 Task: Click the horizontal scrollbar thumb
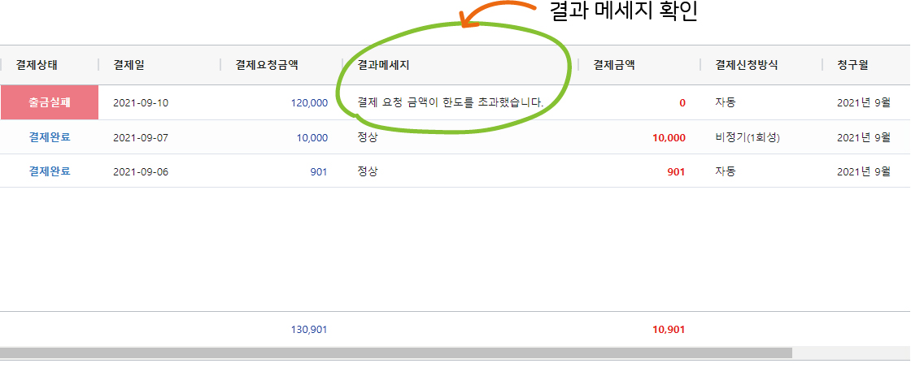pos(396,353)
